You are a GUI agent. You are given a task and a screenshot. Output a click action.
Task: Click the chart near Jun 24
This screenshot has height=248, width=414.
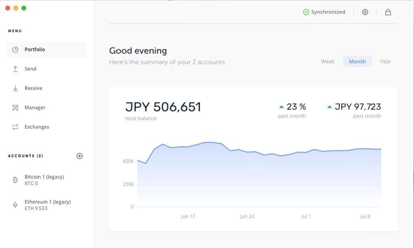[247, 178]
